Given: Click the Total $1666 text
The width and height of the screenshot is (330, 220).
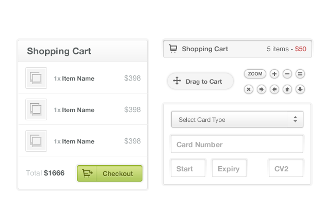Looking at the screenshot, I should click(45, 173).
